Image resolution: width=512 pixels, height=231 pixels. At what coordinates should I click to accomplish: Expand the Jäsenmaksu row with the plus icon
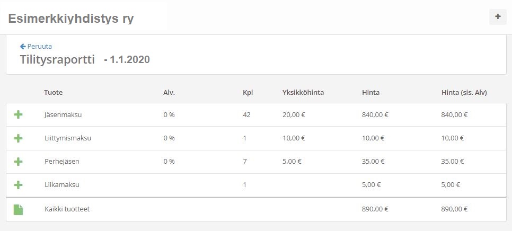pos(18,114)
